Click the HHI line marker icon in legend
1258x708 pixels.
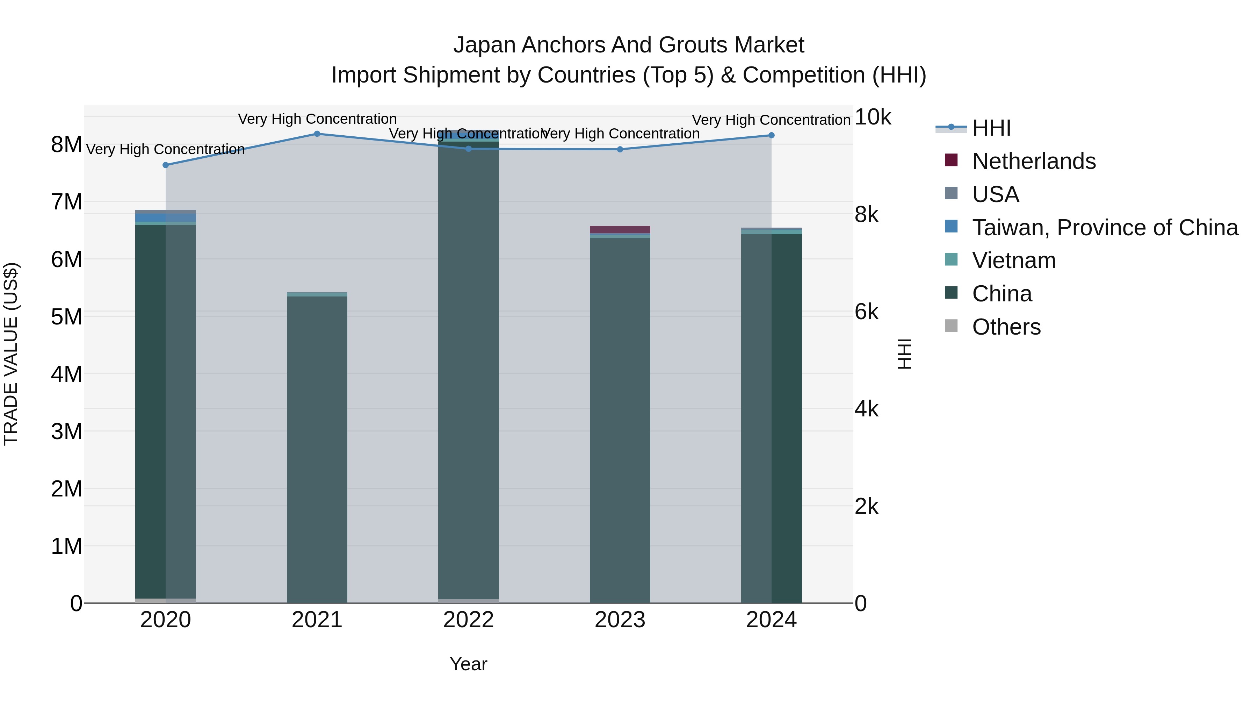pos(951,127)
